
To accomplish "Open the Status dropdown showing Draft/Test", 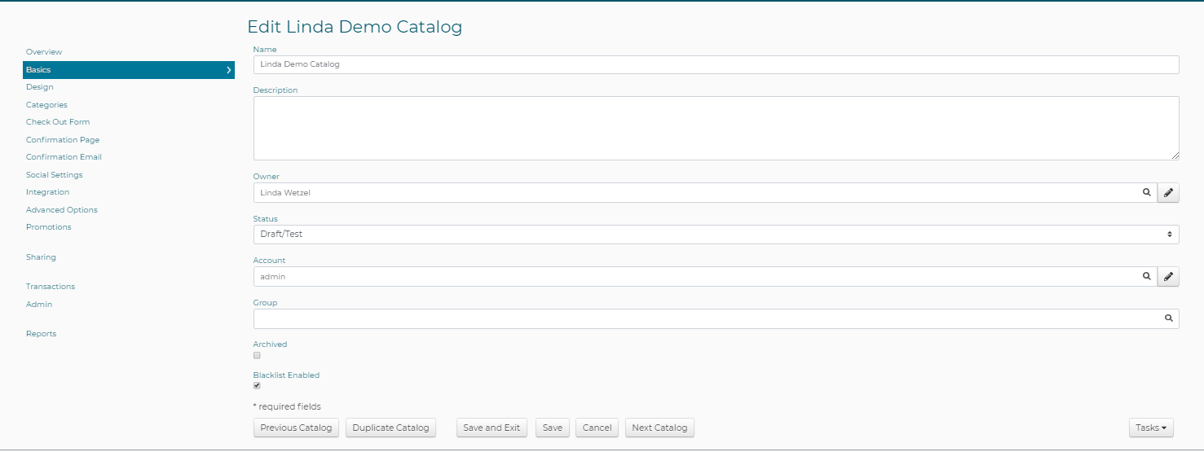I will (716, 235).
